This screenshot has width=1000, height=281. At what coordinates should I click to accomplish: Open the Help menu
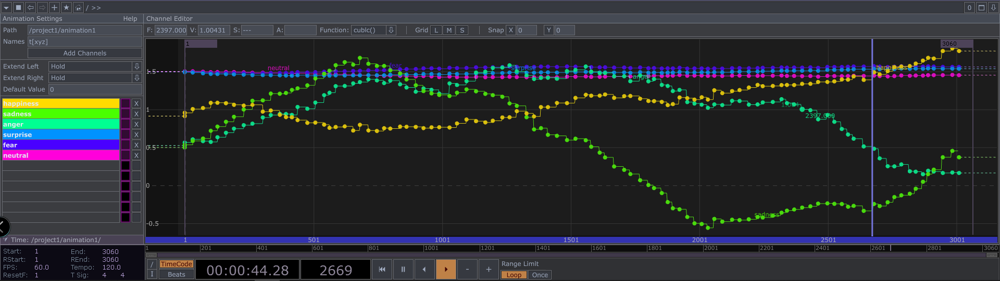[130, 19]
